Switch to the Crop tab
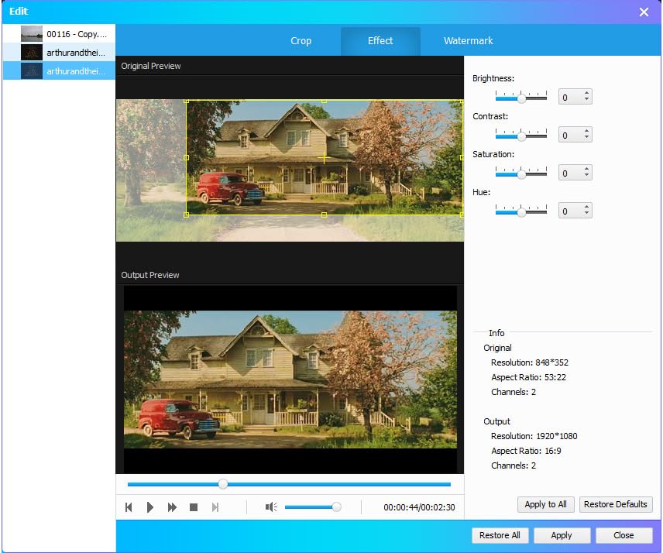This screenshot has height=553, width=663. pyautogui.click(x=301, y=41)
